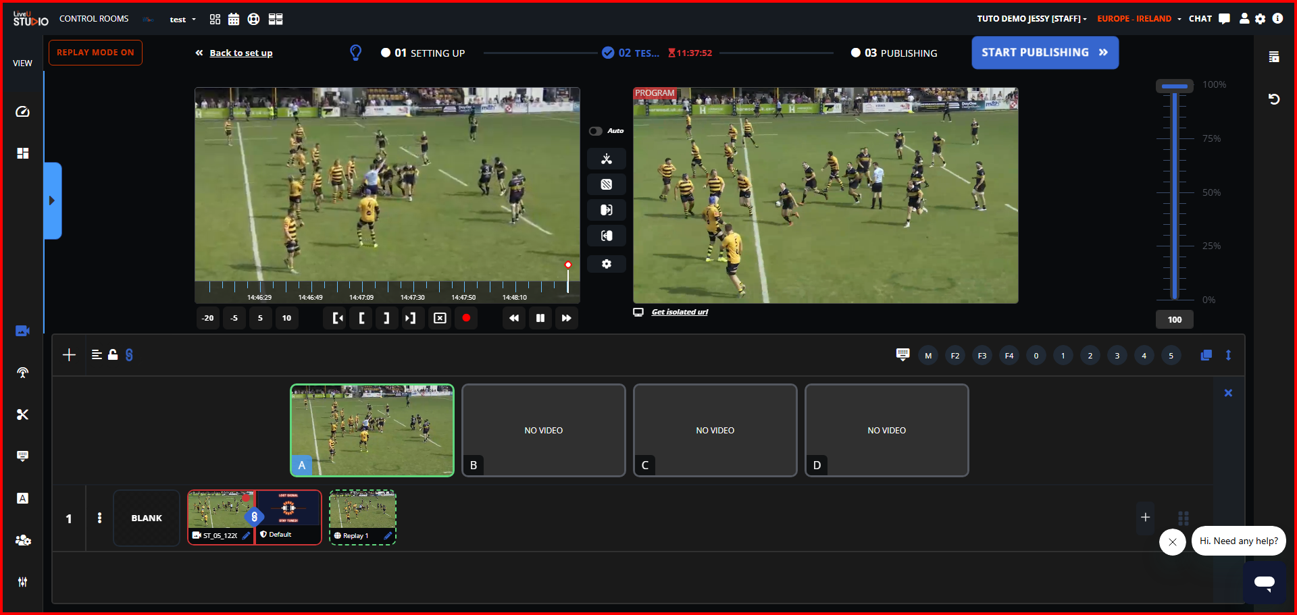Screen dimensions: 1297x615
Task: Click the master volume slider handle
Action: [x=1175, y=86]
